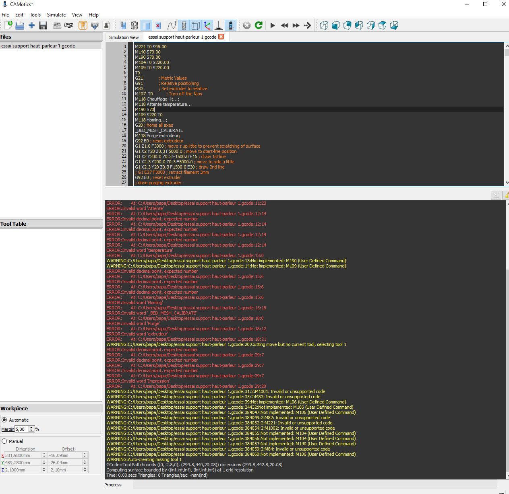Select the first isometric cube view icon
Screen dimensions: 509x494
pos(324,25)
